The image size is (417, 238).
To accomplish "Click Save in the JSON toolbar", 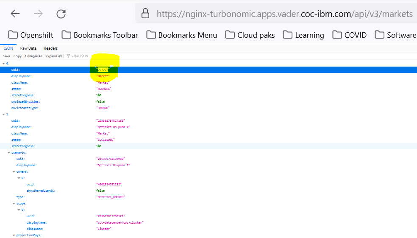I will 7,56.
